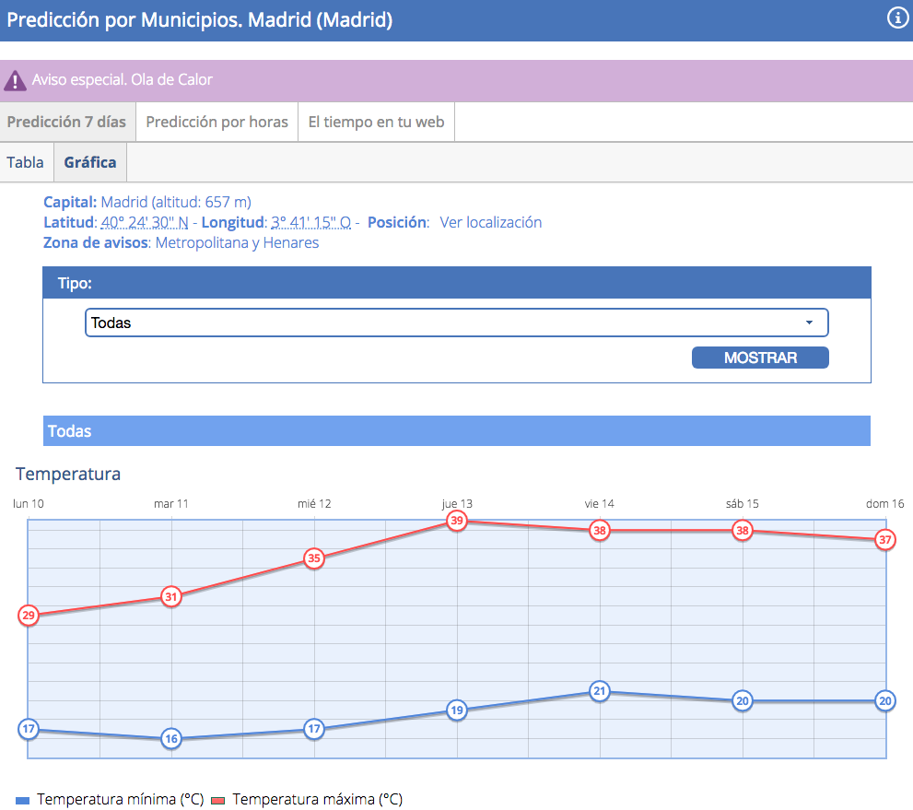This screenshot has height=810, width=913.
Task: Click the 'lun 10' axis label
Action: click(x=29, y=504)
